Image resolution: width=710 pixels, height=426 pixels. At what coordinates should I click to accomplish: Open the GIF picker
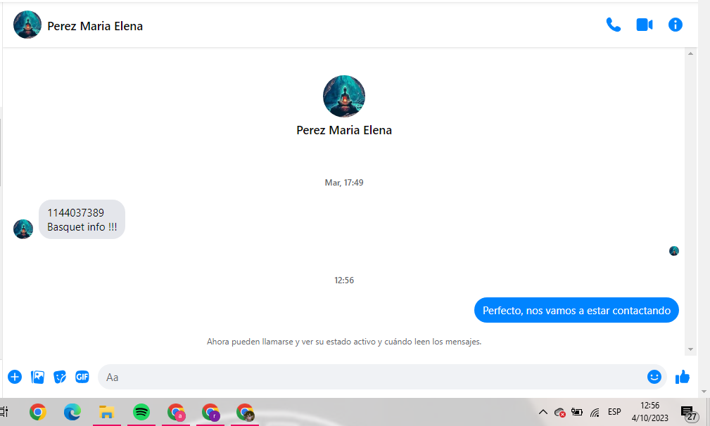(82, 377)
